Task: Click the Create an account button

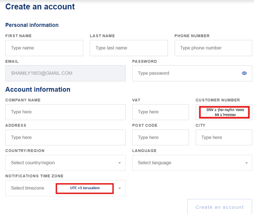Action: coord(220,207)
